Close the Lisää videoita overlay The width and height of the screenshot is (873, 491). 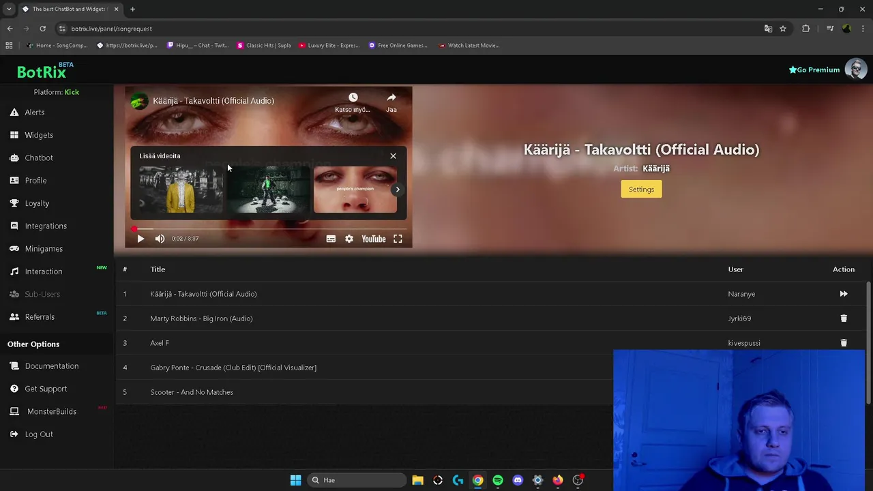393,156
